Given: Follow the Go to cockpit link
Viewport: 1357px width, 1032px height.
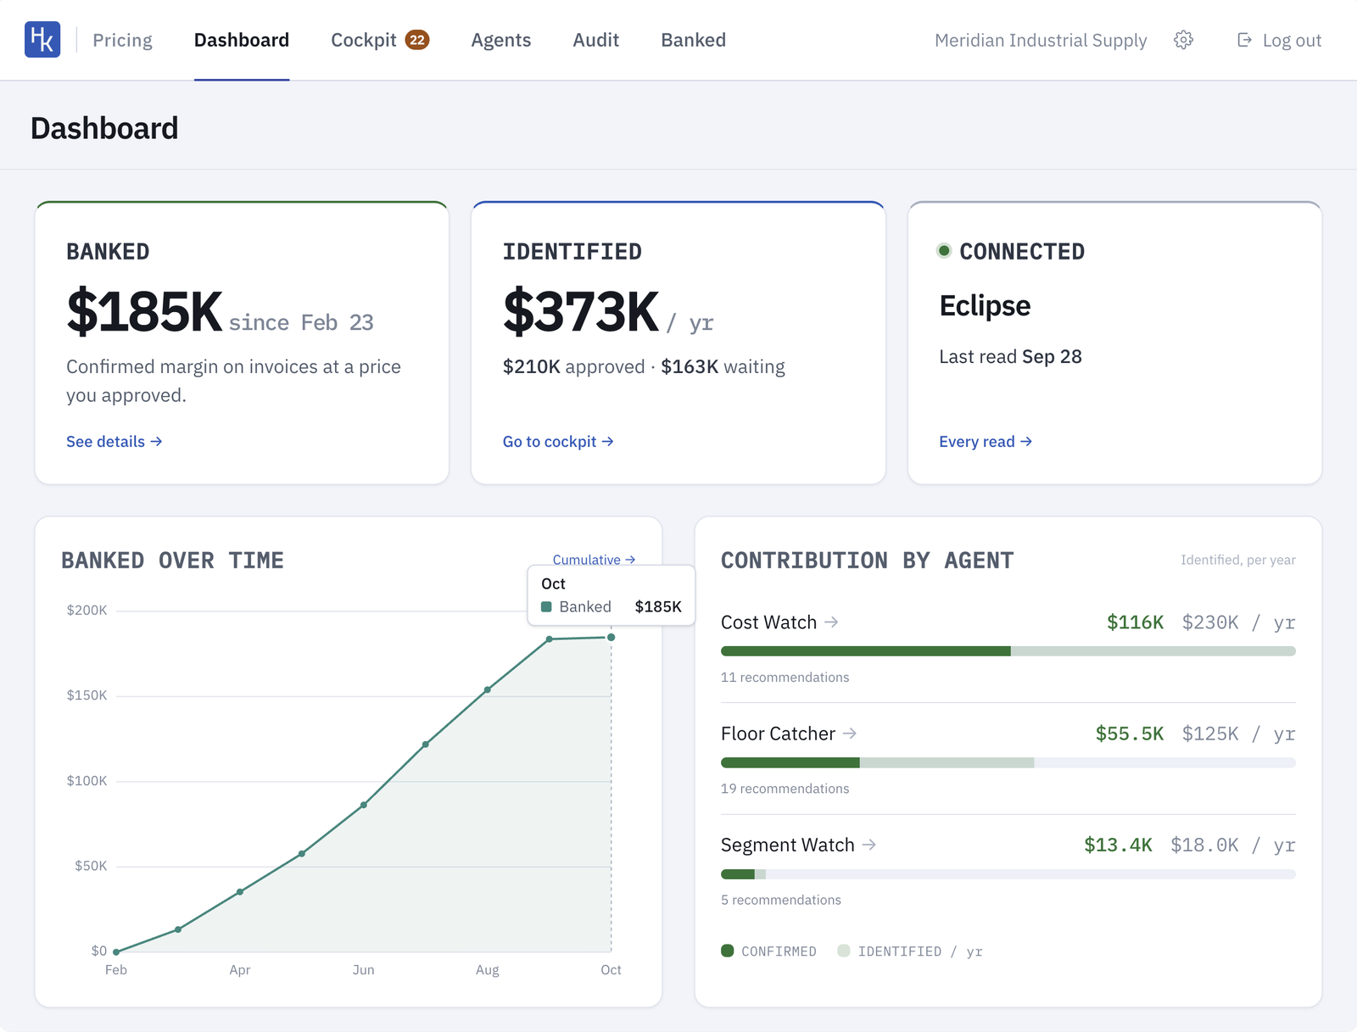Looking at the screenshot, I should click(x=558, y=441).
